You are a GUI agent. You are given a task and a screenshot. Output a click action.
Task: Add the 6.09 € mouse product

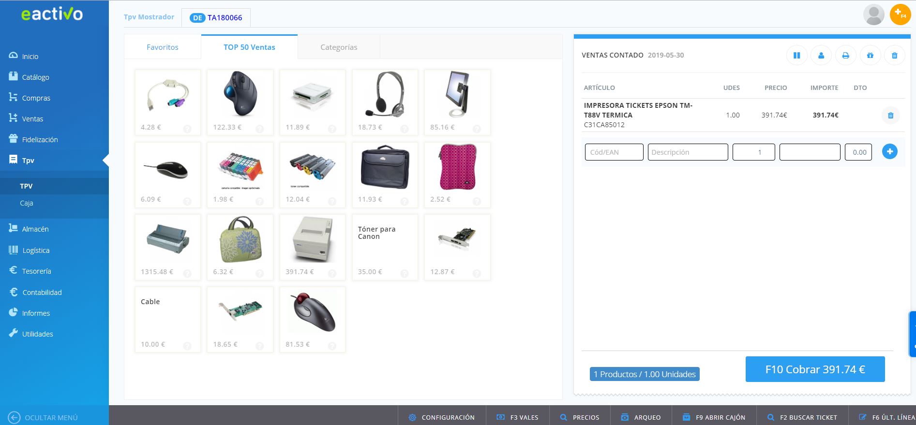click(167, 175)
